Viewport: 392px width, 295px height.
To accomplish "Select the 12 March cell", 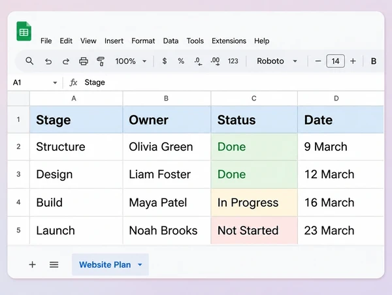I will coord(341,174).
